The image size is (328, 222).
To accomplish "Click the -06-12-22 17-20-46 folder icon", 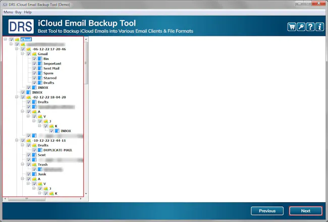I will coord(29,49).
